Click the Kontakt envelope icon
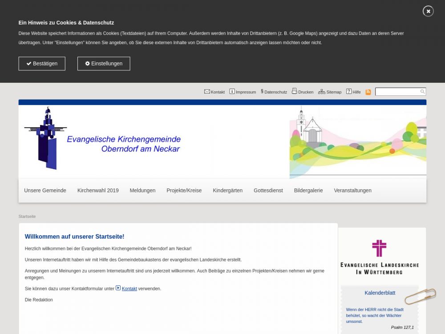445x334 pixels. point(207,92)
